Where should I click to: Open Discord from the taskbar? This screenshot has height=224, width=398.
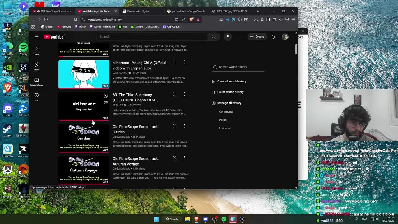(x=206, y=219)
